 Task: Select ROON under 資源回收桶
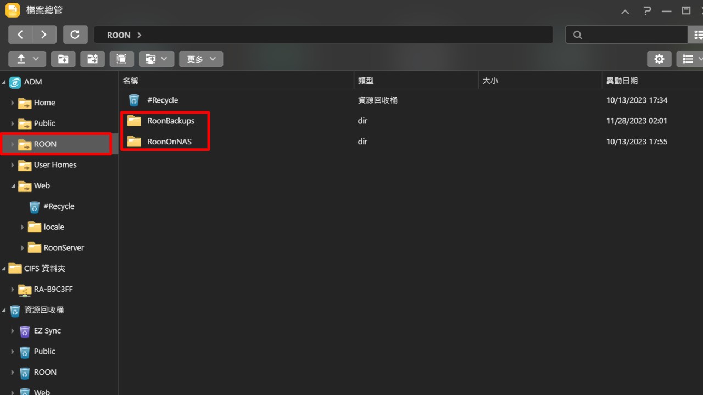(x=45, y=372)
